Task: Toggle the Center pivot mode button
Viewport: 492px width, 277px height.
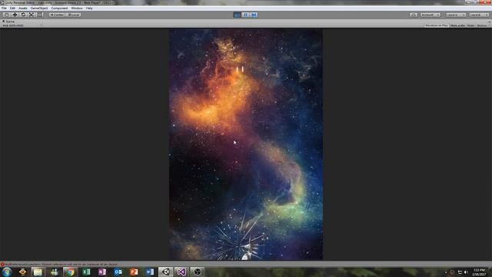Action: point(57,15)
